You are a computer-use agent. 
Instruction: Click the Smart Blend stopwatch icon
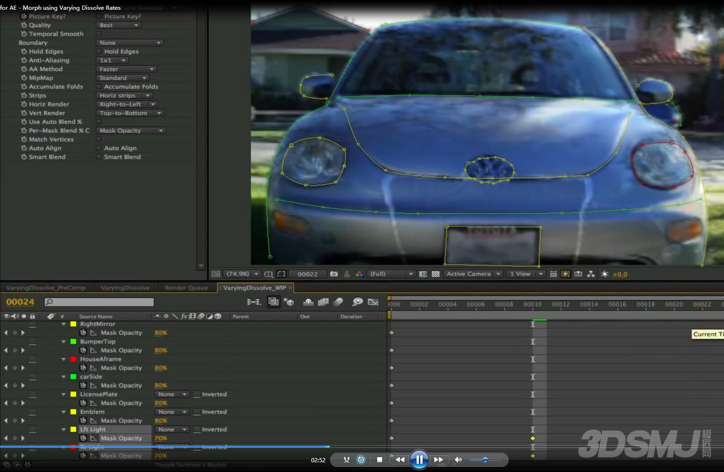pyautogui.click(x=24, y=157)
